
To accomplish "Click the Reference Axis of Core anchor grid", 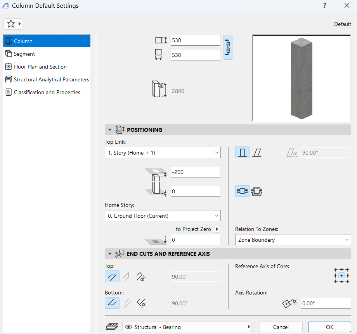I will tap(341, 275).
